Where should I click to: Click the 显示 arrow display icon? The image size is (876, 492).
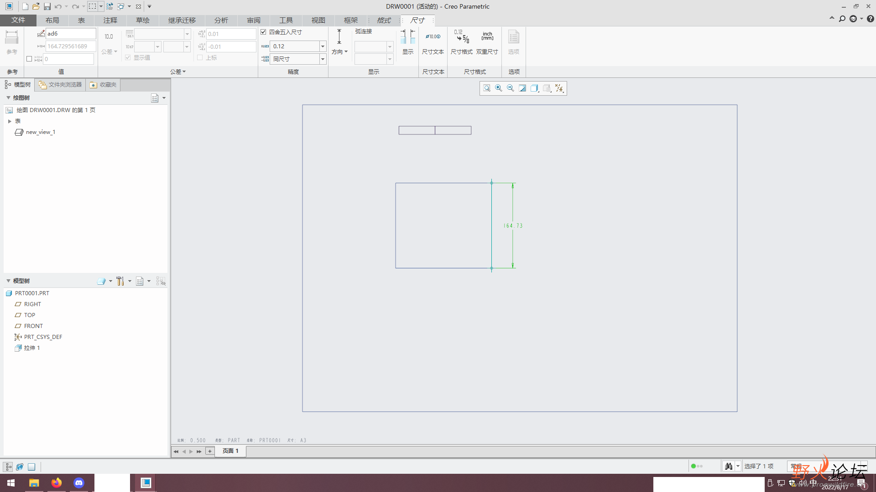408,42
